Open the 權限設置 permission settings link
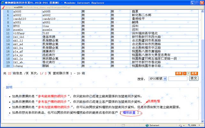Screen dimensions: 205x128 (130, 113)
